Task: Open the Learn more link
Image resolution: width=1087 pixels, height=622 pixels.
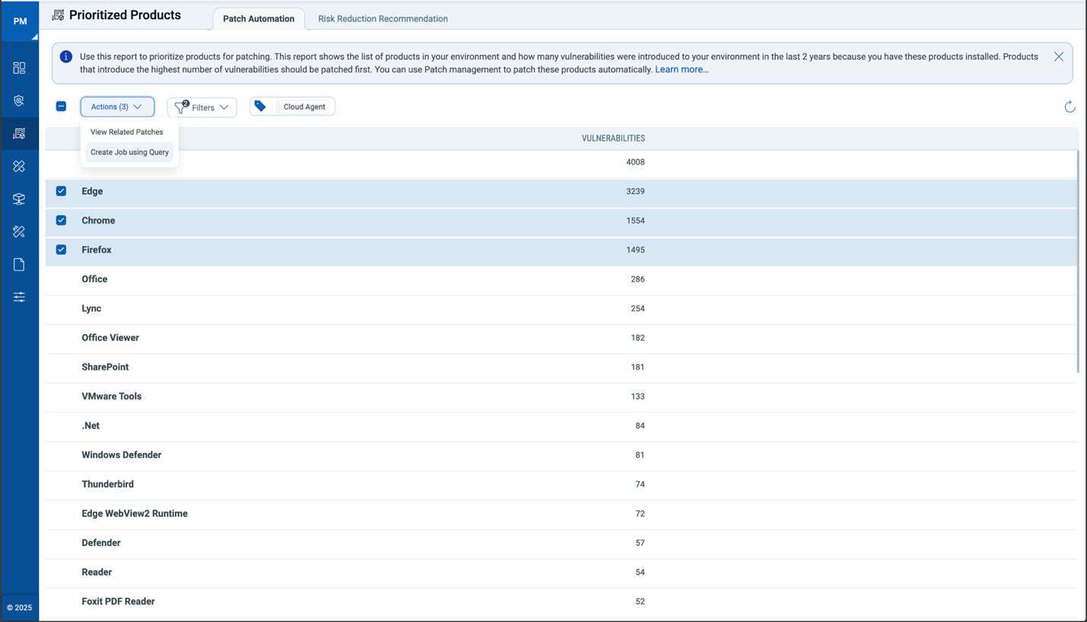Action: pos(682,69)
